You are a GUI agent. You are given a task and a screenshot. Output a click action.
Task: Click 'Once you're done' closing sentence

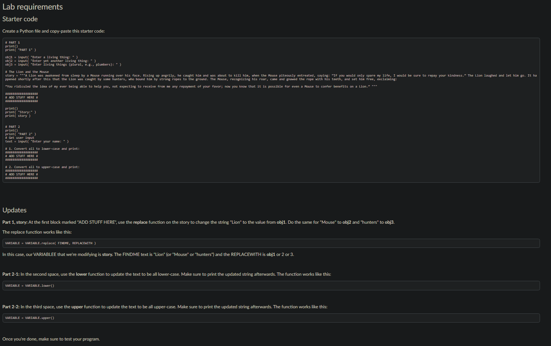pos(51,339)
